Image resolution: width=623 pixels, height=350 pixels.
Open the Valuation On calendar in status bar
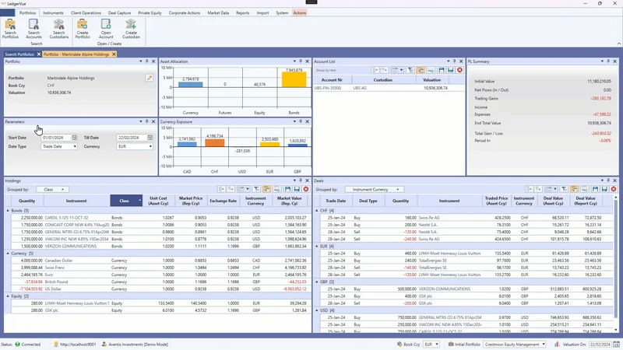pos(616,345)
